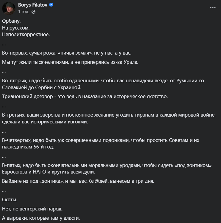Open the post options three-dot menu

point(212,8)
